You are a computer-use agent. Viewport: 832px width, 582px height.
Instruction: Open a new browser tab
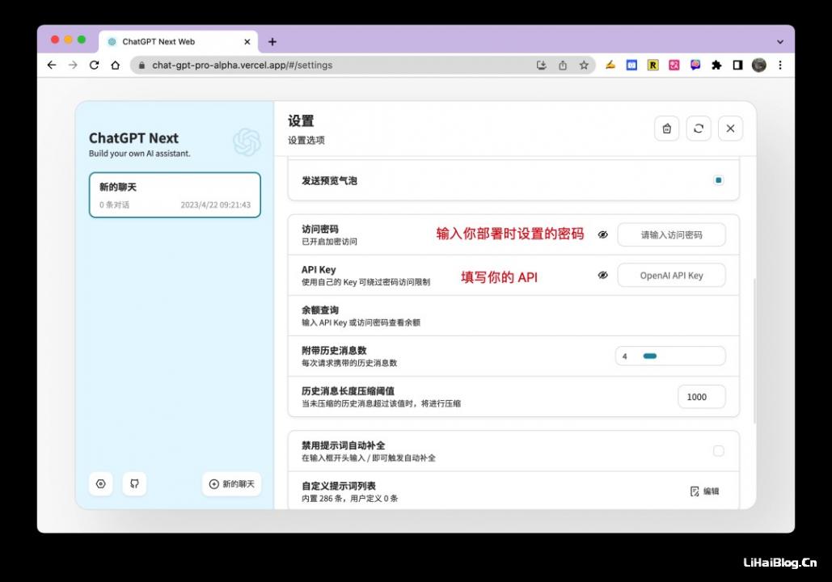[272, 41]
